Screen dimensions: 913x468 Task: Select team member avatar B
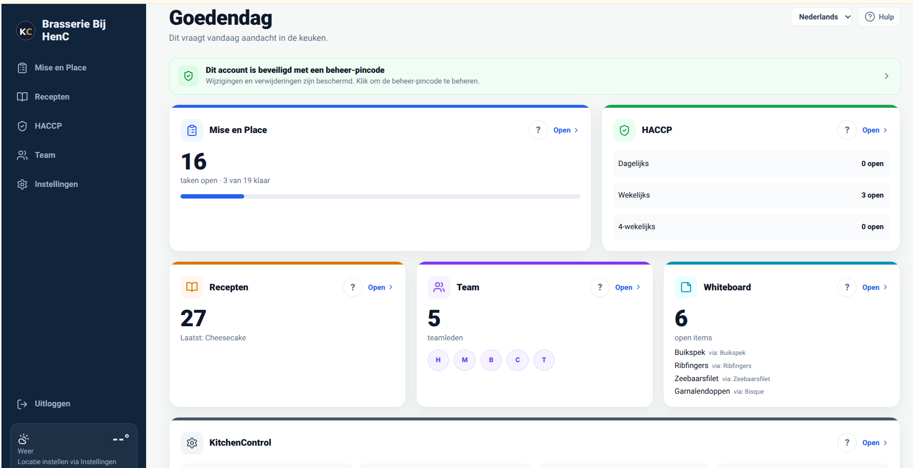(491, 360)
